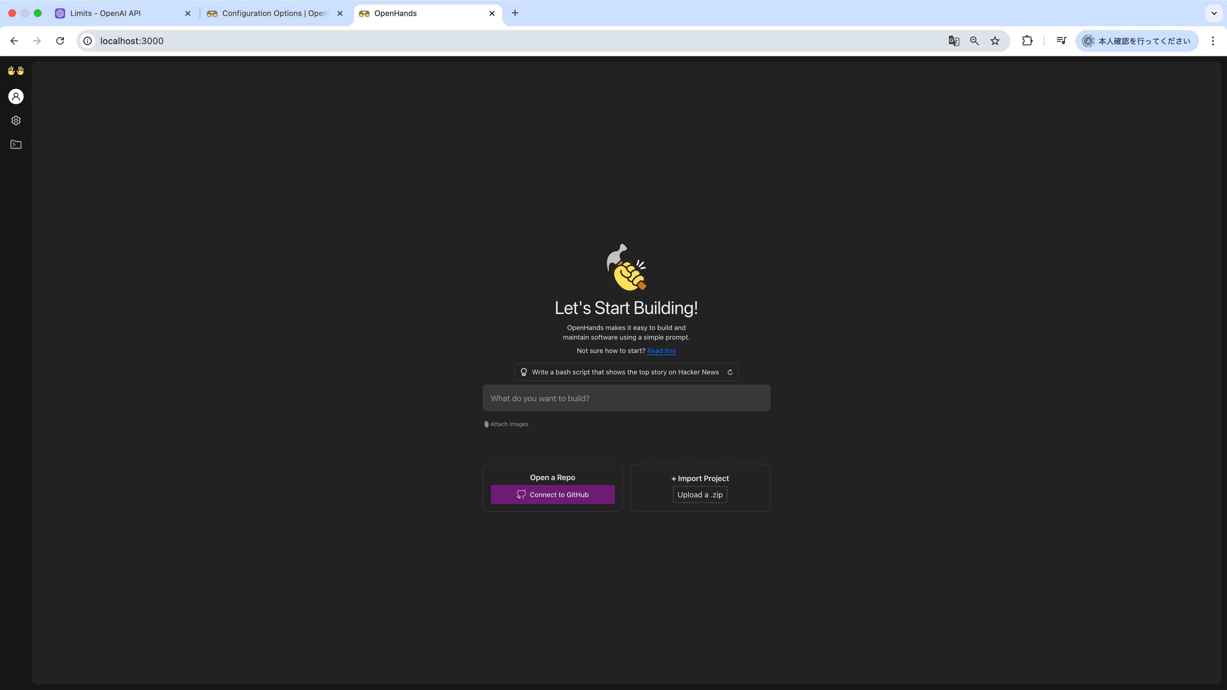Open the zoom magnifier icon in address bar

pyautogui.click(x=975, y=41)
